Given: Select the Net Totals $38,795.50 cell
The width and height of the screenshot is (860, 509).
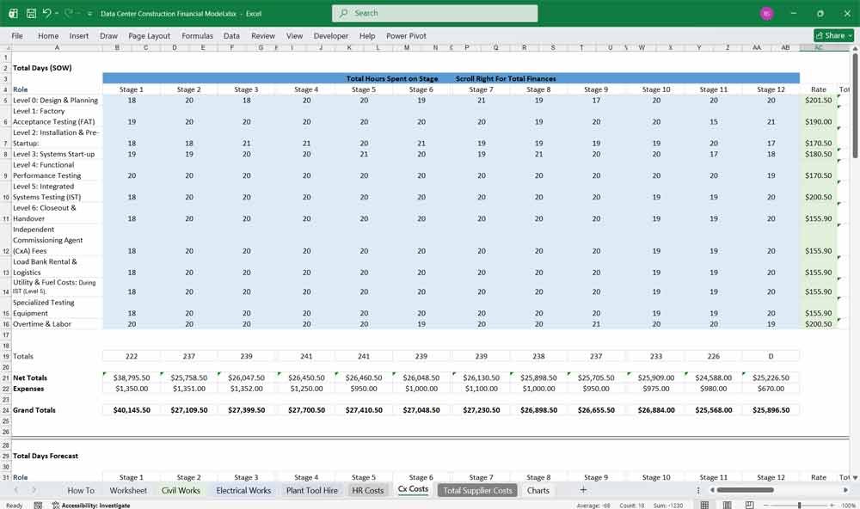Looking at the screenshot, I should pyautogui.click(x=131, y=378).
